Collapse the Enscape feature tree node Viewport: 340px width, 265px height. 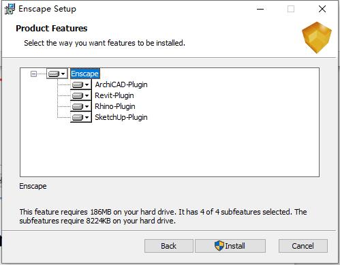[x=33, y=74]
